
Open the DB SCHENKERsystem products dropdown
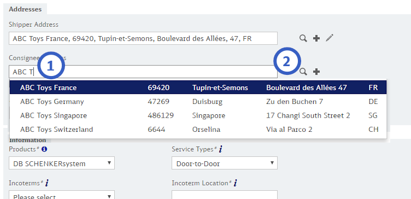coord(62,163)
